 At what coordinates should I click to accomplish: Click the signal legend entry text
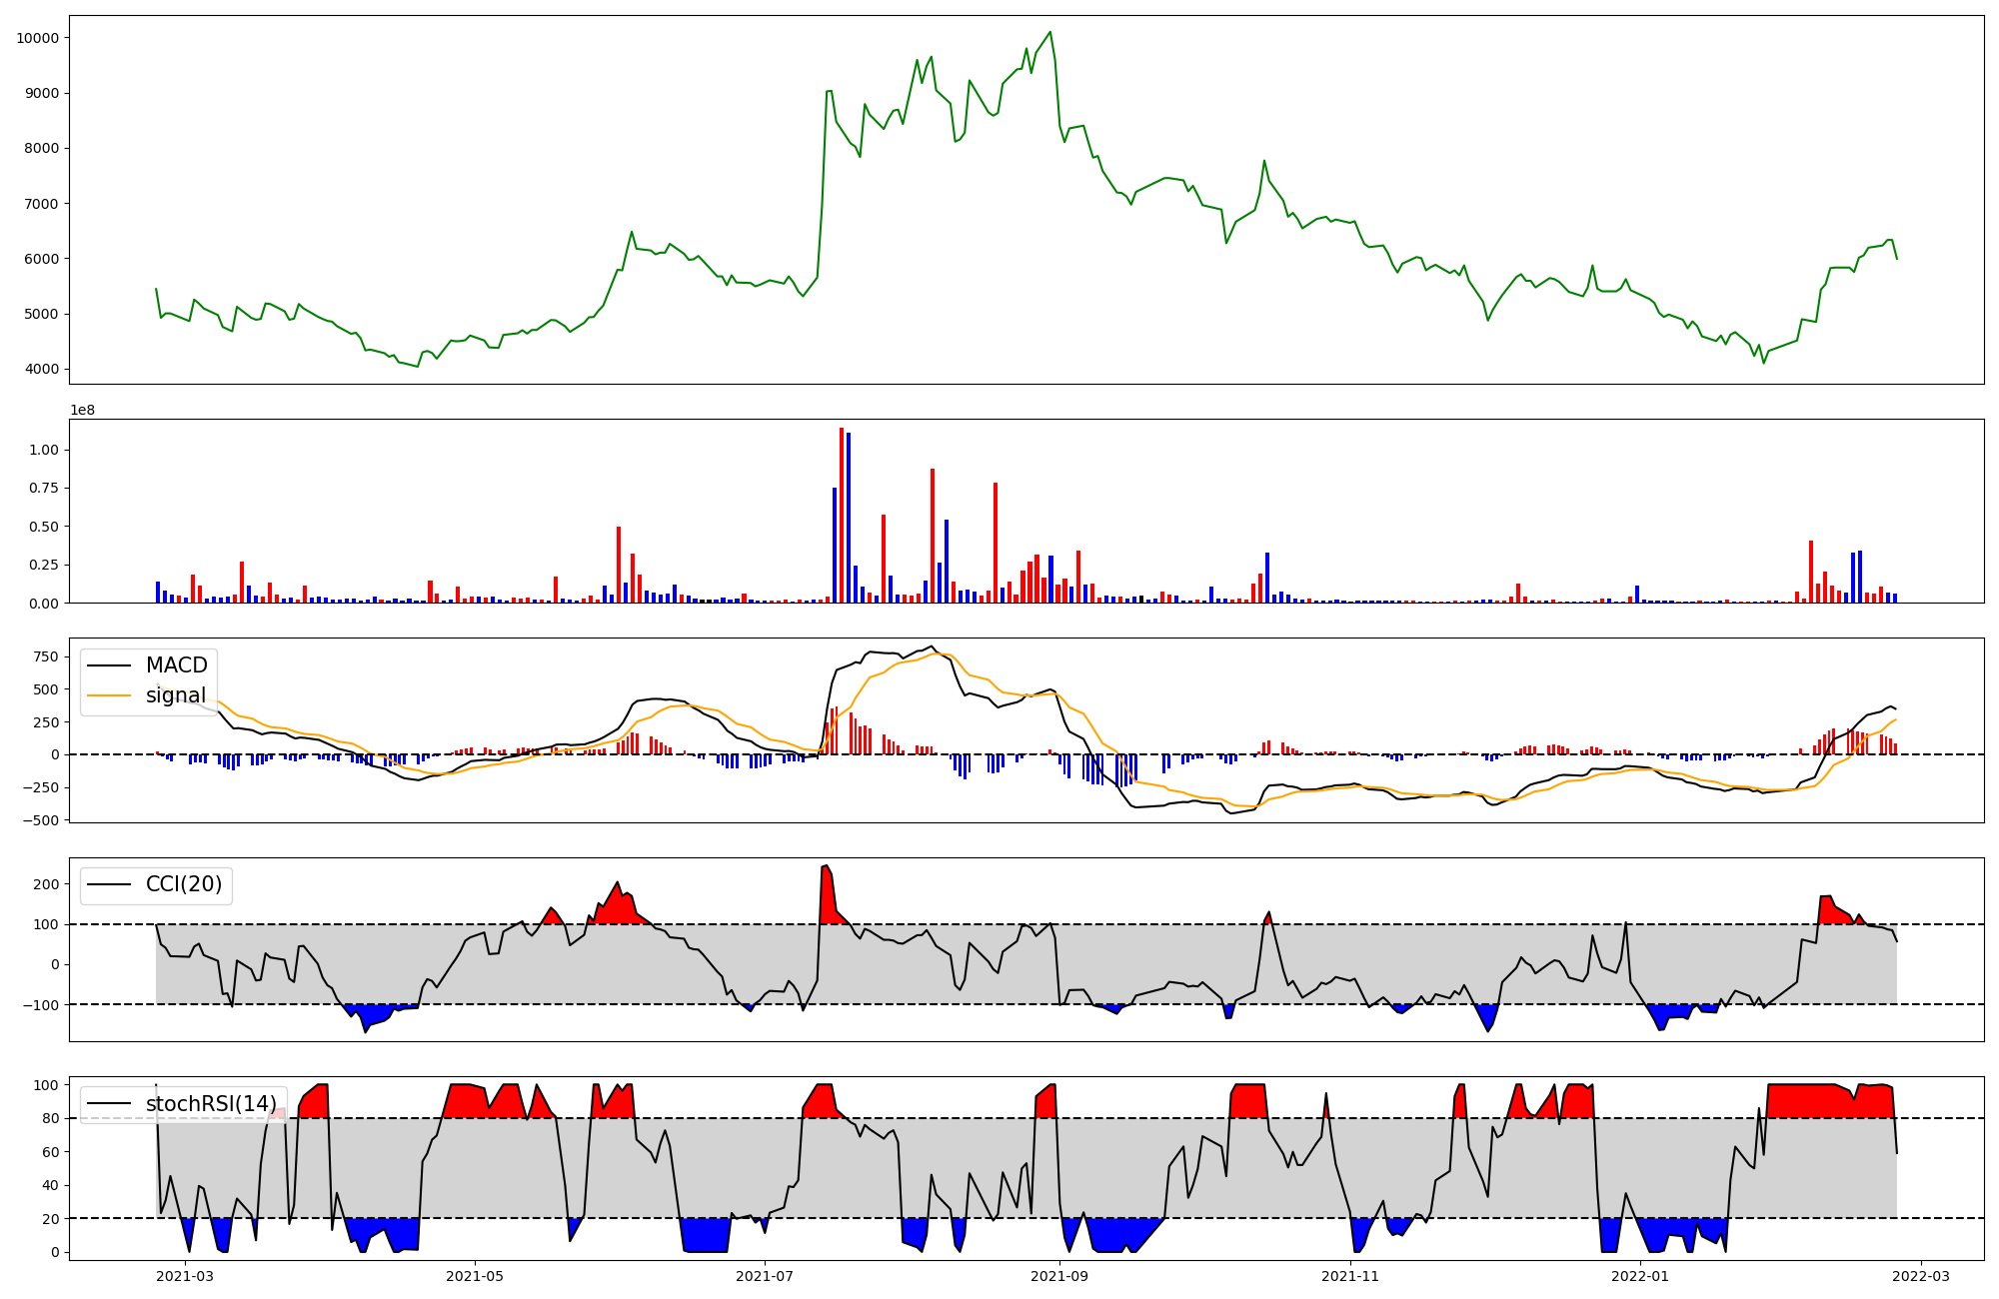[x=176, y=695]
